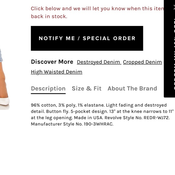This screenshot has height=175, width=175.
Task: Click the denim cuff in the product image
Action: (1, 55)
